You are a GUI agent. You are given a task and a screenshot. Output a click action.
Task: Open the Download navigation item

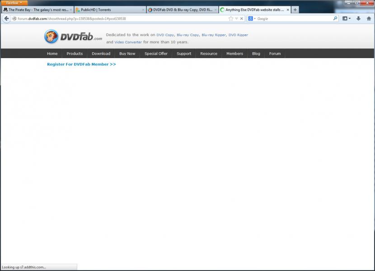point(101,54)
